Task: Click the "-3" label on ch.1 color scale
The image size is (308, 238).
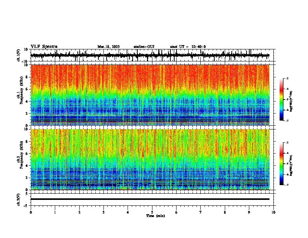Action: coord(287,78)
